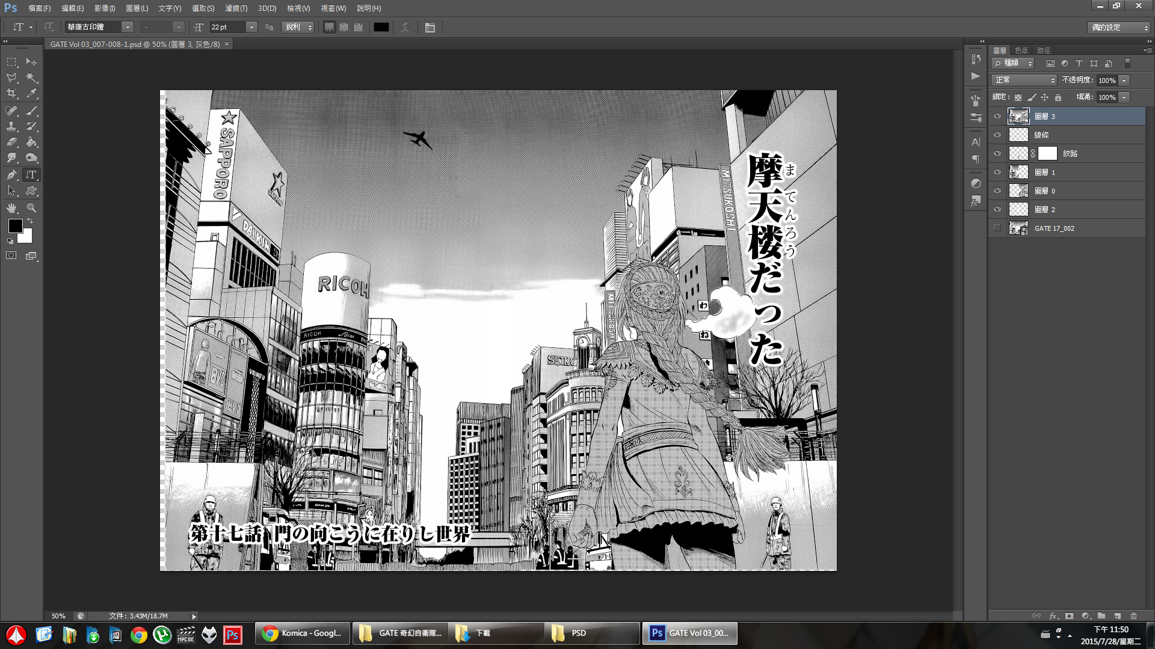Hide the 圖層 0 layer
This screenshot has width=1155, height=649.
[x=997, y=191]
